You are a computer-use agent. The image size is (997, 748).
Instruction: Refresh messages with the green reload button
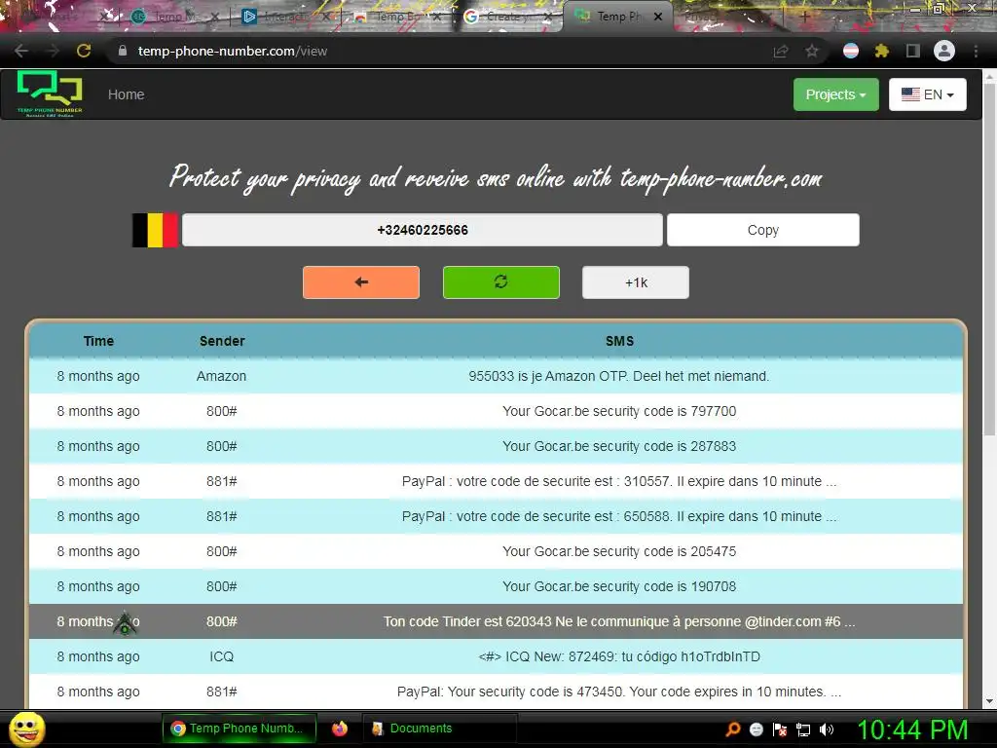[501, 282]
